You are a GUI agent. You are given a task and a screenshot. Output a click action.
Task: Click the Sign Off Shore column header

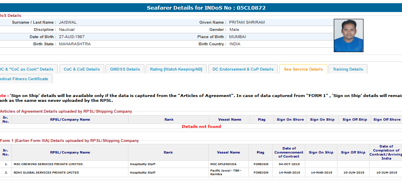[387, 119]
